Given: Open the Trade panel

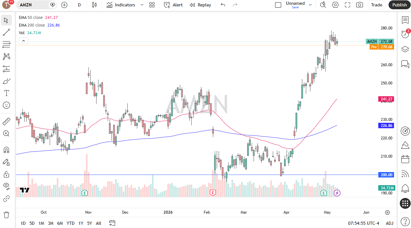Looking at the screenshot, I should pyautogui.click(x=377, y=5).
